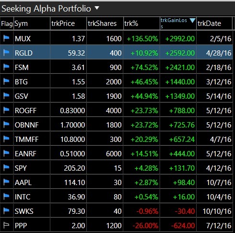Toggle the blue flag for FSM
This screenshot has width=235, height=233.
click(6, 67)
